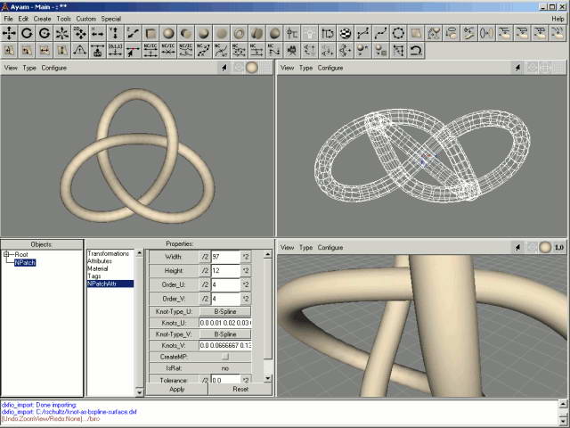Screen dimensions: 570x428
Task: Open the Type menu in top-right view
Action: point(305,68)
